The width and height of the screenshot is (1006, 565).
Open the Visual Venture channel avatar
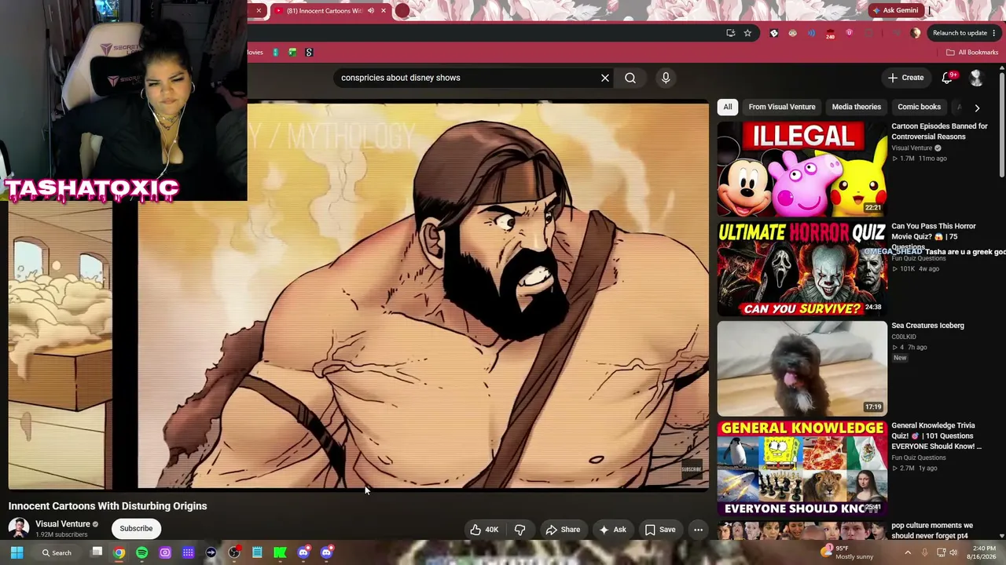pos(19,528)
